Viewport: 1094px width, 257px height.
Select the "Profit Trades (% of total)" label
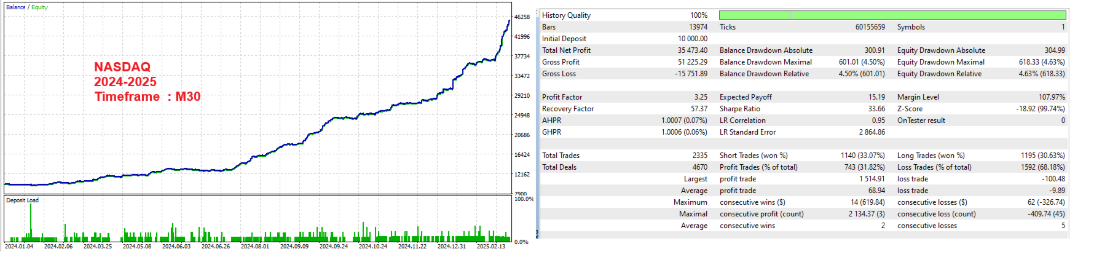click(x=758, y=167)
